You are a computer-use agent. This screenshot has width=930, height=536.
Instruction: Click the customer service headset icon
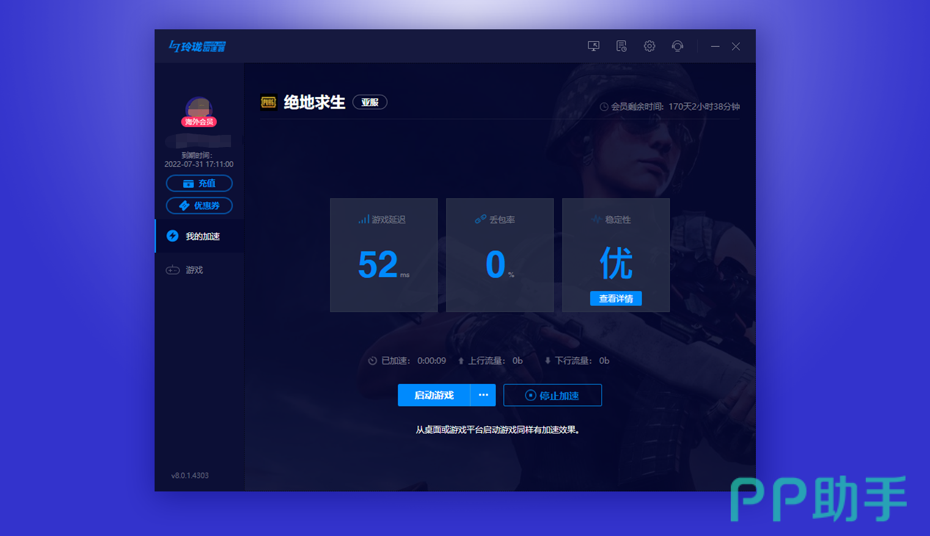pyautogui.click(x=677, y=46)
